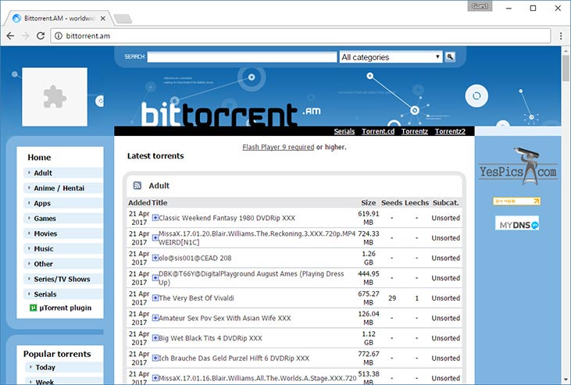
Task: Click the Subcat. column header
Action: pos(446,202)
